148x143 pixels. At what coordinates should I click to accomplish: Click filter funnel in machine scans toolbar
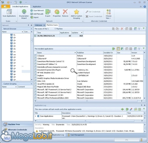click(x=139, y=29)
